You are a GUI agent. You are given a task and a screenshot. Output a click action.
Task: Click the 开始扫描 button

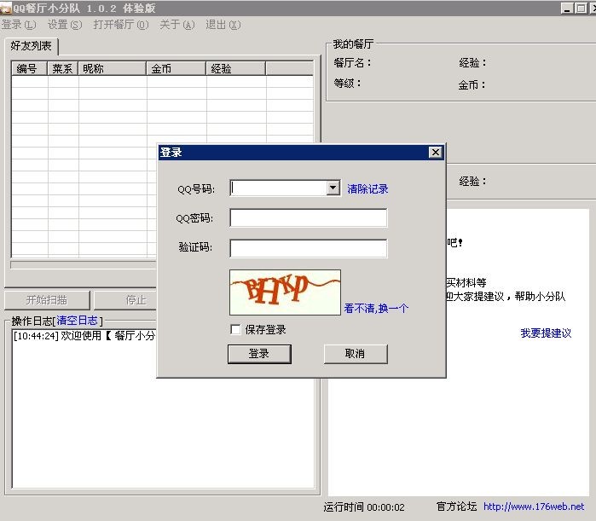tap(47, 300)
